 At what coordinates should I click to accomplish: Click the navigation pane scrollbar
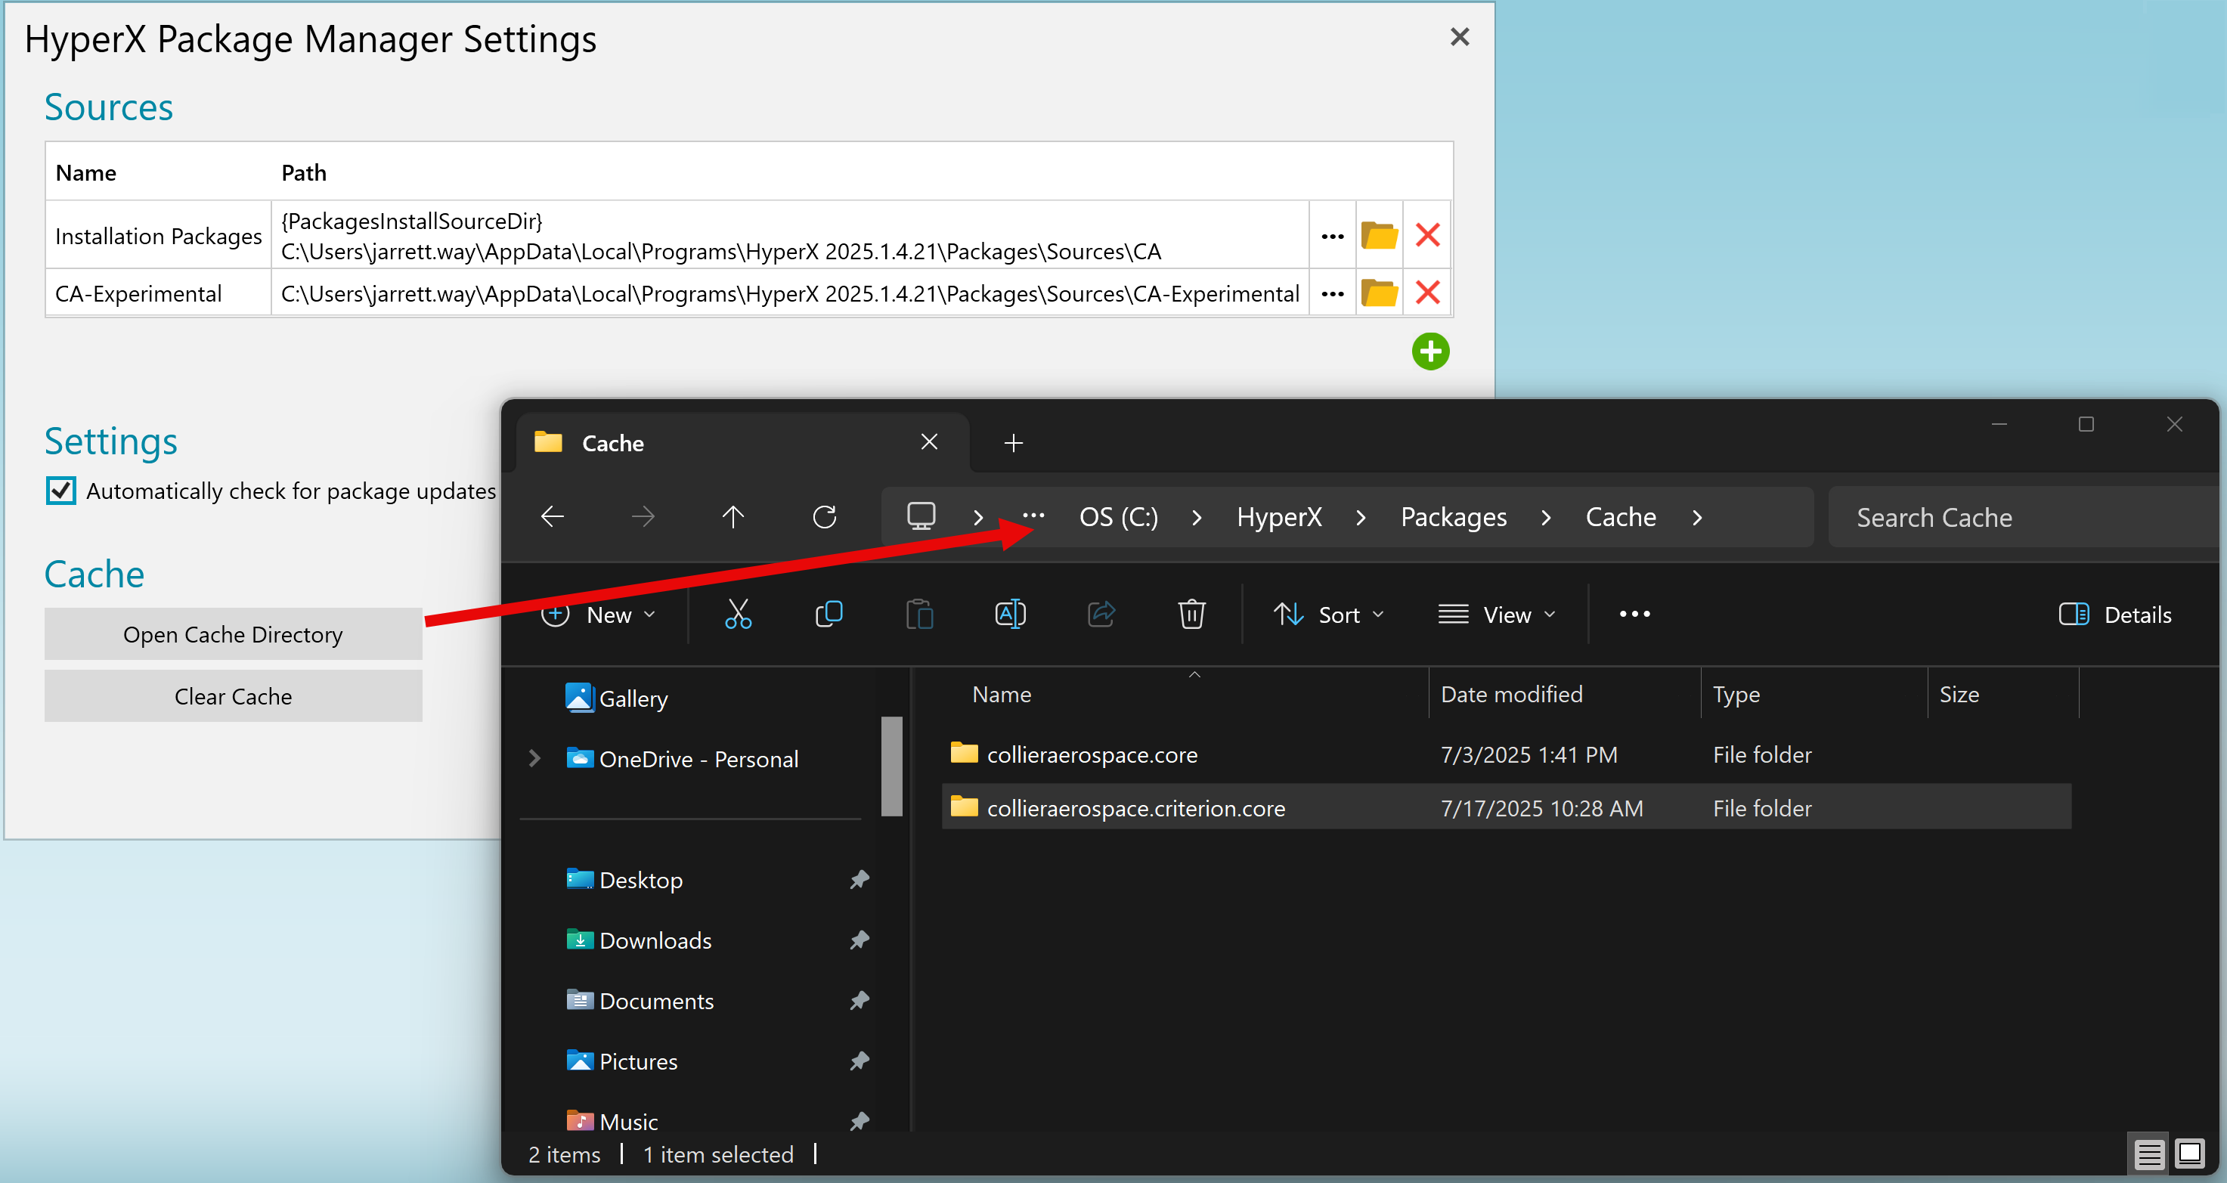(x=891, y=766)
